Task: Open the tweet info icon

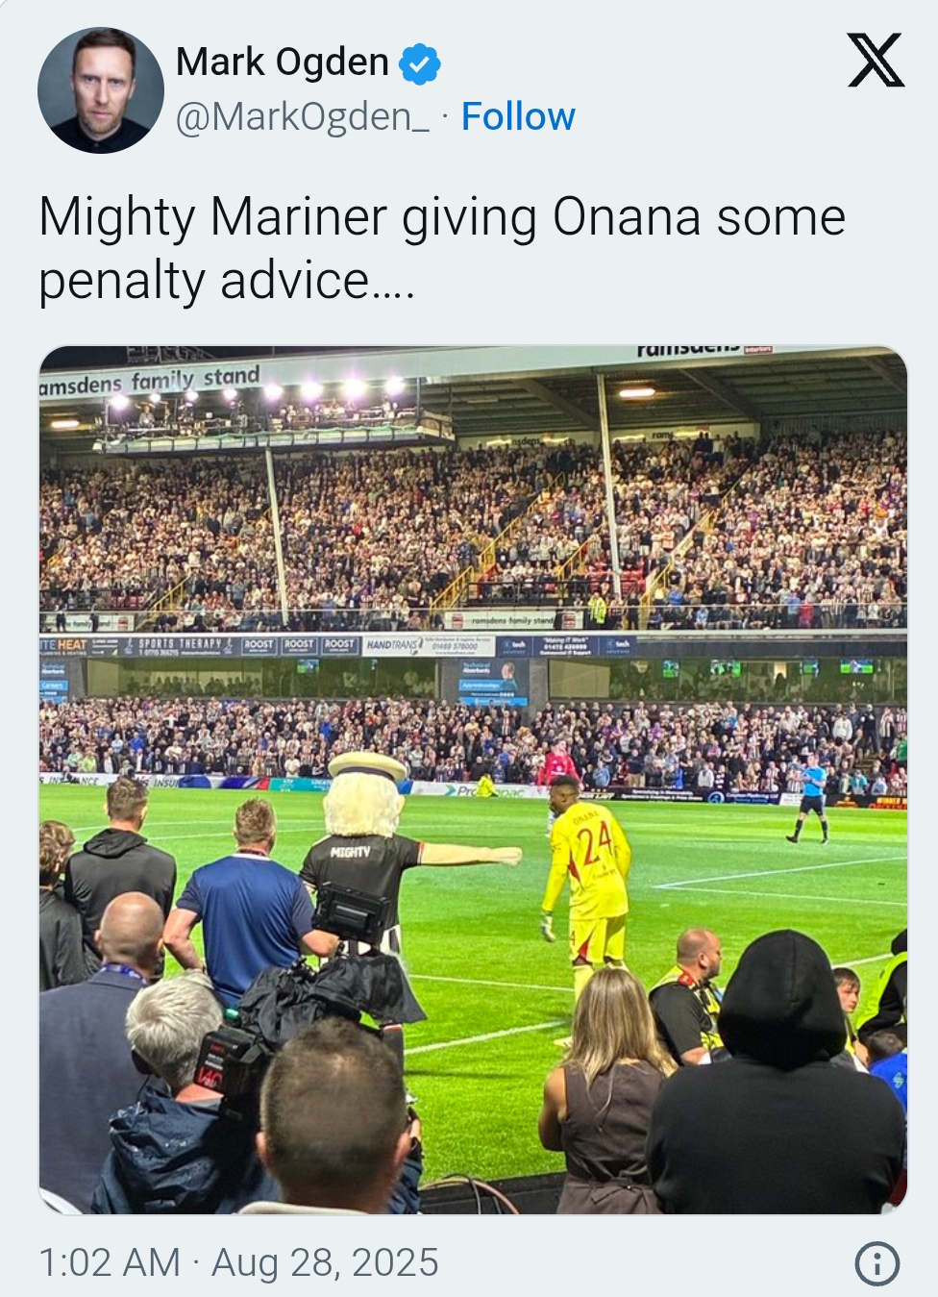Action: 876,1263
